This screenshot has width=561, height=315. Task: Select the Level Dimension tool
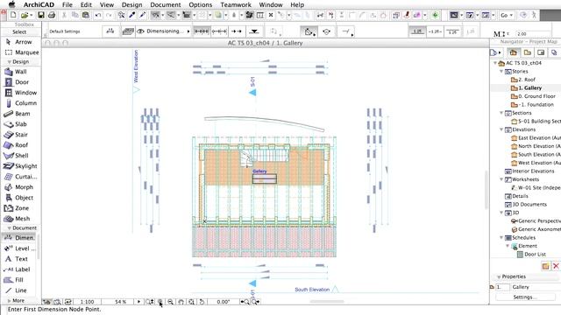20,248
